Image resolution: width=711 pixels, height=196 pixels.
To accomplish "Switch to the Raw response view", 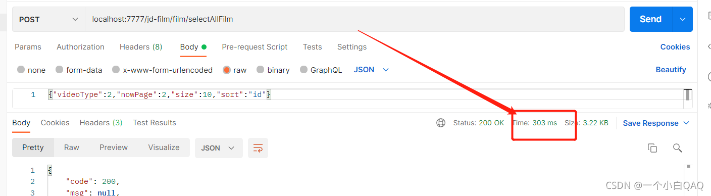I will [72, 148].
